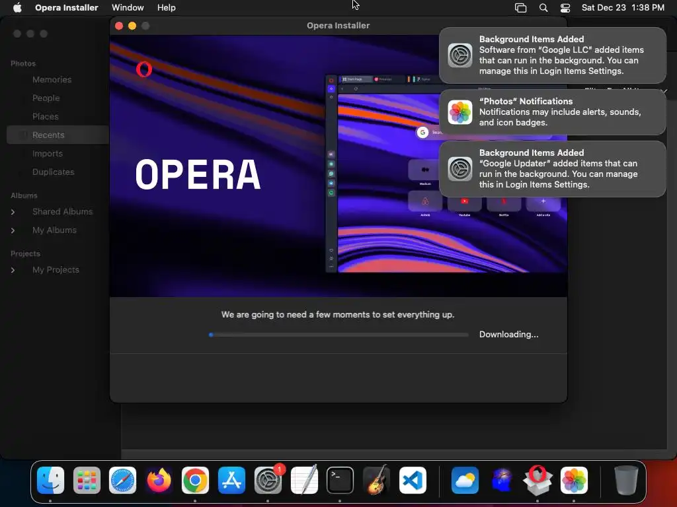Open the Window menu
This screenshot has width=677, height=507.
point(128,8)
